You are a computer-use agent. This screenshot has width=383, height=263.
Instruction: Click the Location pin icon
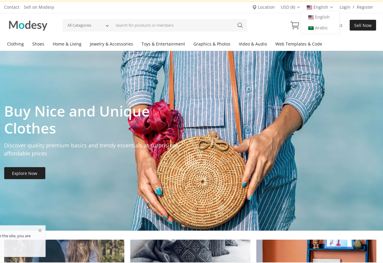coord(254,7)
